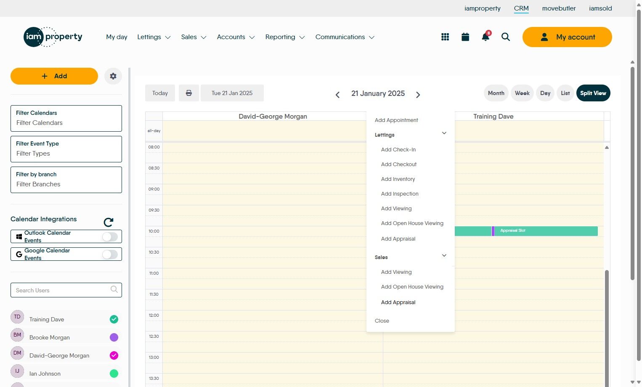Click the iamproperty logo

tap(53, 37)
